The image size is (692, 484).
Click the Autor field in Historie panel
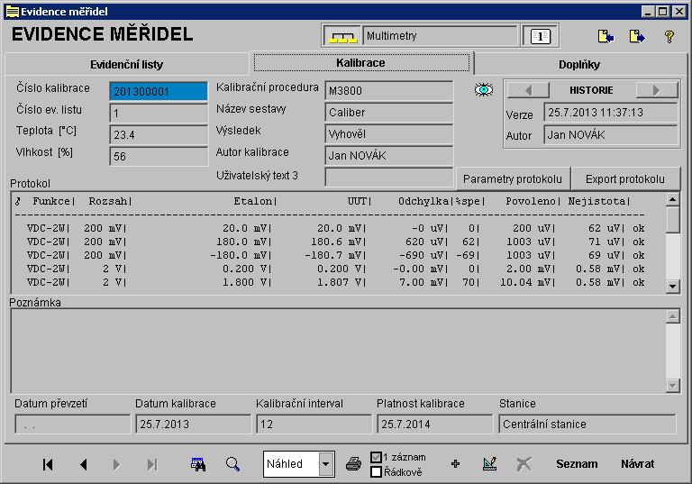point(611,134)
